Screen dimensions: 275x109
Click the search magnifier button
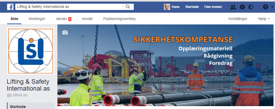[128, 7]
